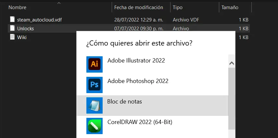278x138 pixels.
Task: Choose Adobe Illustrator 2022 from app list
Action: (152, 64)
